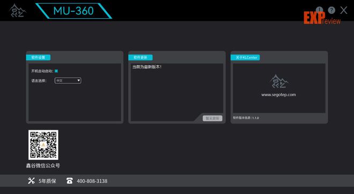Click the 开机自动启动 label
This screenshot has width=354, height=194.
click(42, 71)
